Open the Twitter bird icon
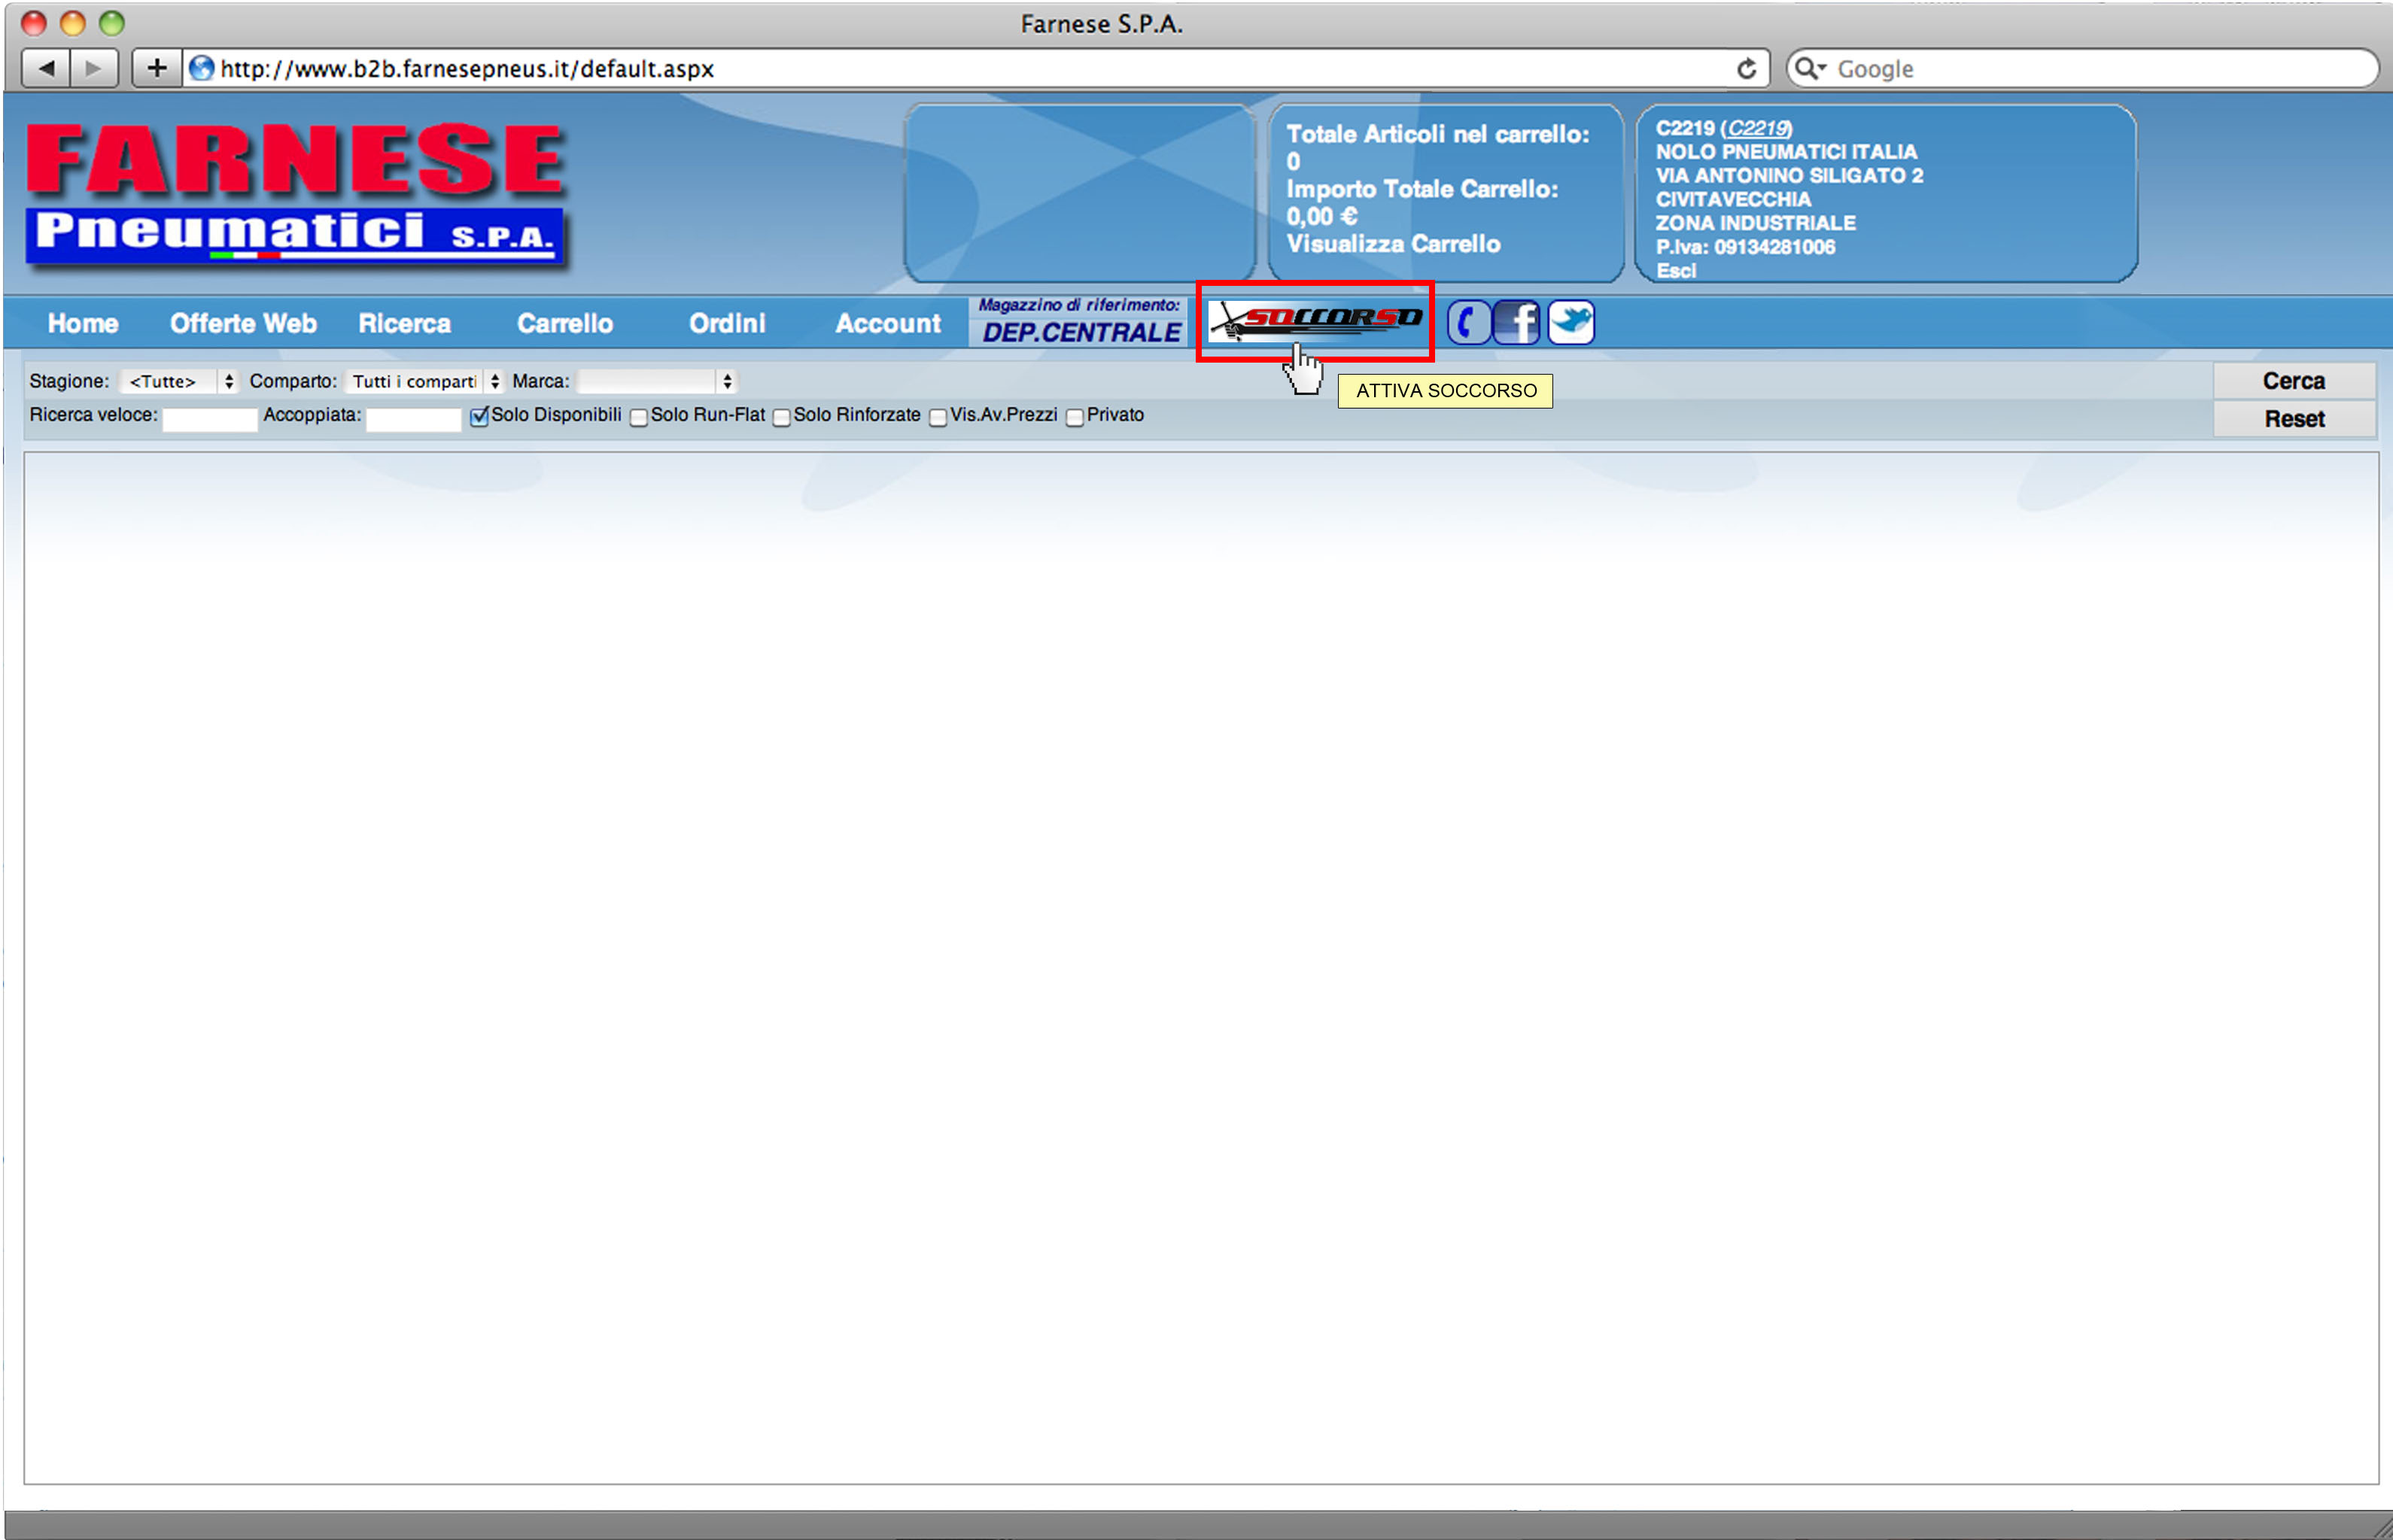The image size is (2393, 1540). coord(1571,323)
